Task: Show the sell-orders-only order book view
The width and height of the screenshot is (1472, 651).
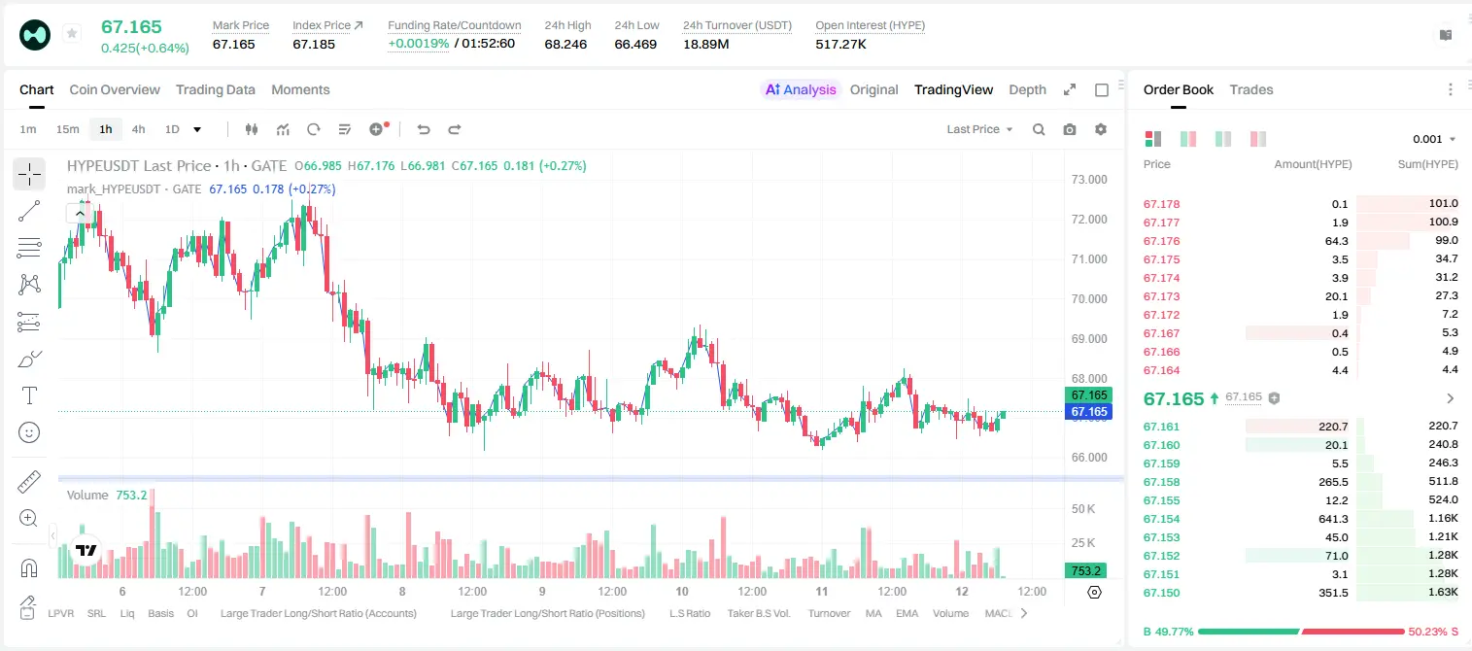Action: 1258,139
